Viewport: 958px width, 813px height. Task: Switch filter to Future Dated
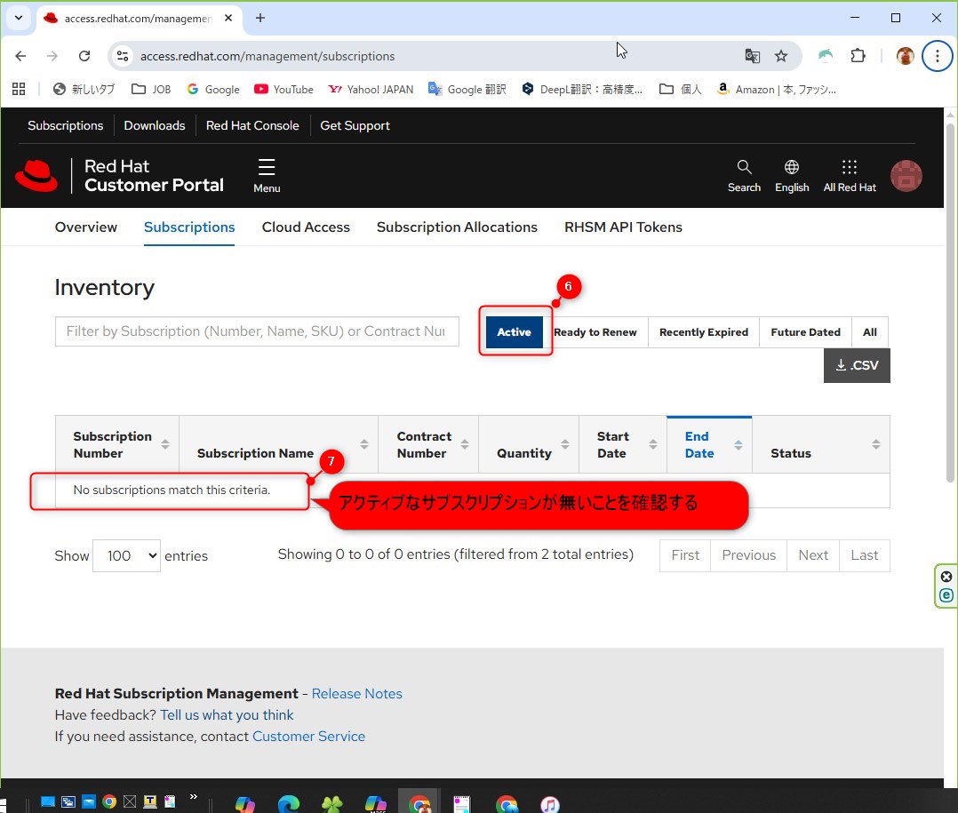coord(805,332)
